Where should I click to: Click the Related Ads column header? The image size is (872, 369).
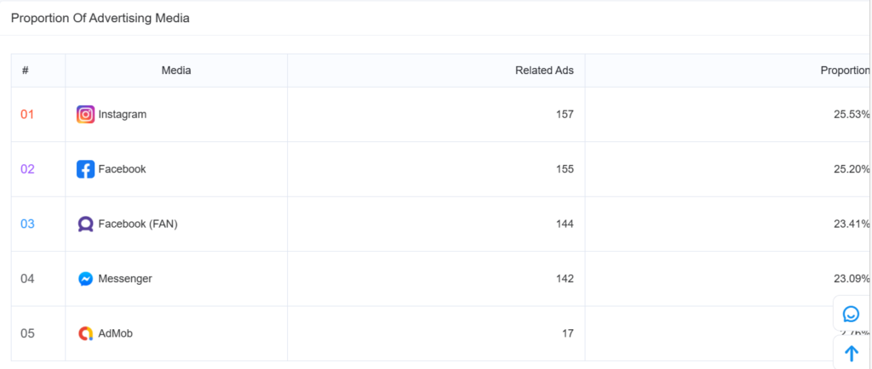(544, 71)
